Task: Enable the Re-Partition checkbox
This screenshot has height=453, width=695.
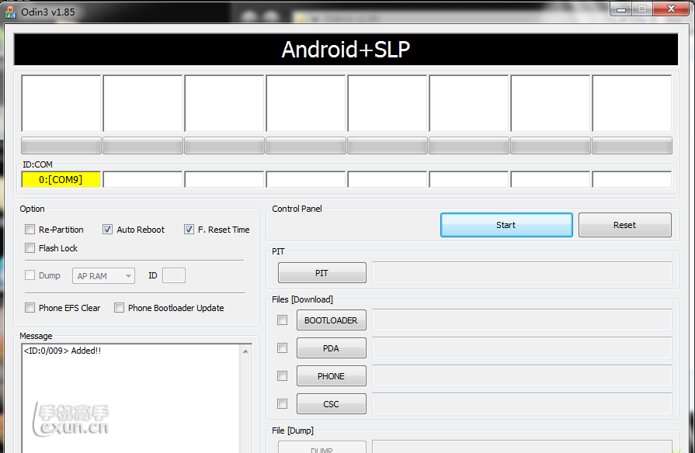Action: pyautogui.click(x=30, y=230)
